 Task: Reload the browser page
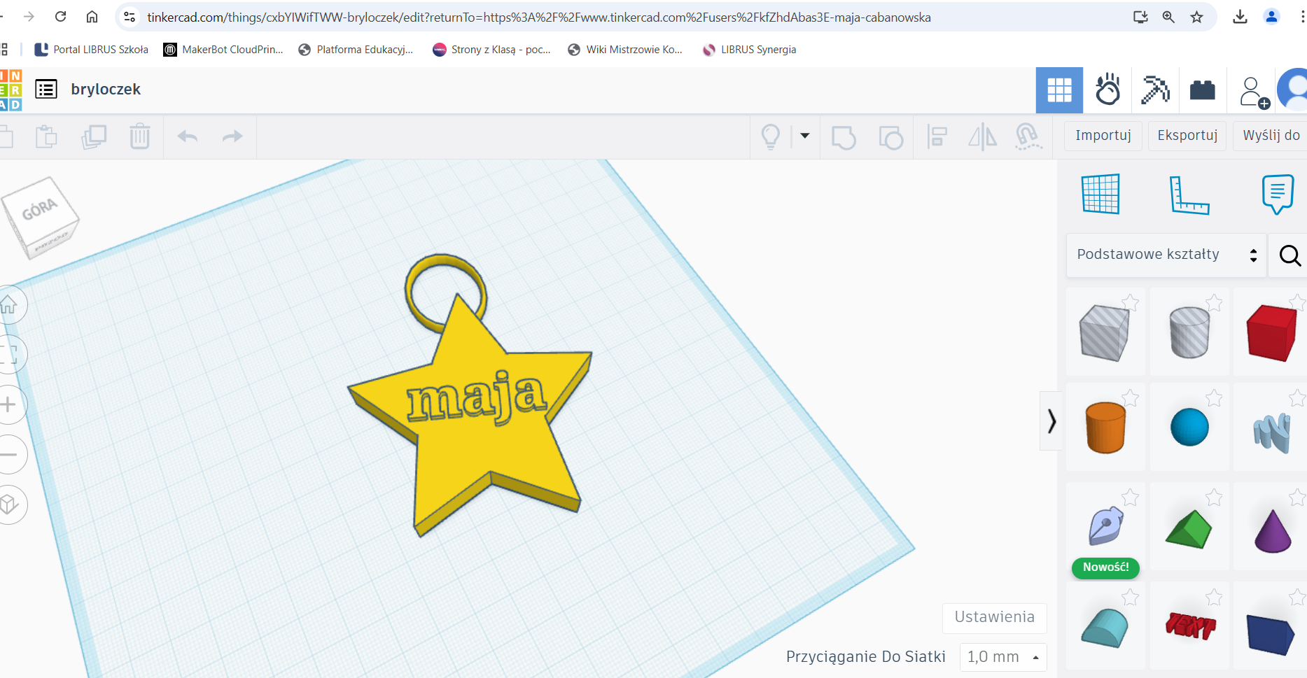[61, 17]
